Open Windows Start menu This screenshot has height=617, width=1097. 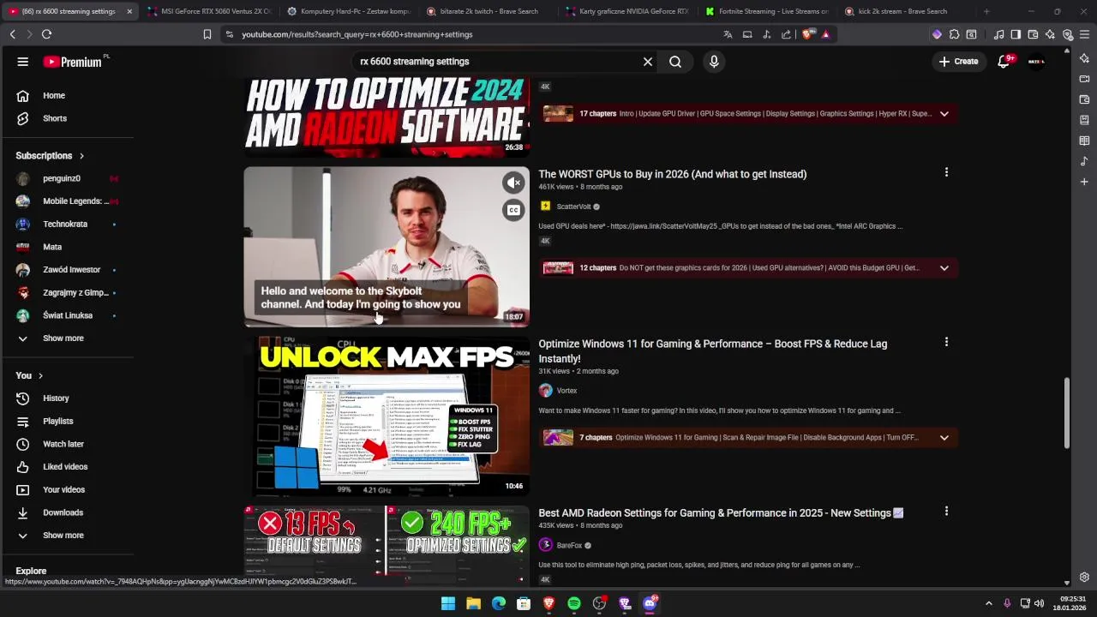click(x=448, y=603)
